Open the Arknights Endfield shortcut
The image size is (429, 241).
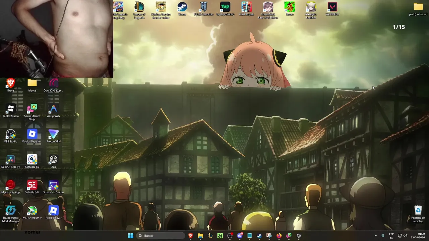click(x=311, y=10)
